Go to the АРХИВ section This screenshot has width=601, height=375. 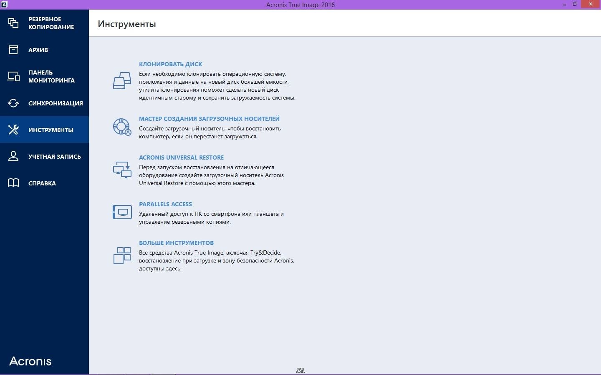tap(44, 50)
